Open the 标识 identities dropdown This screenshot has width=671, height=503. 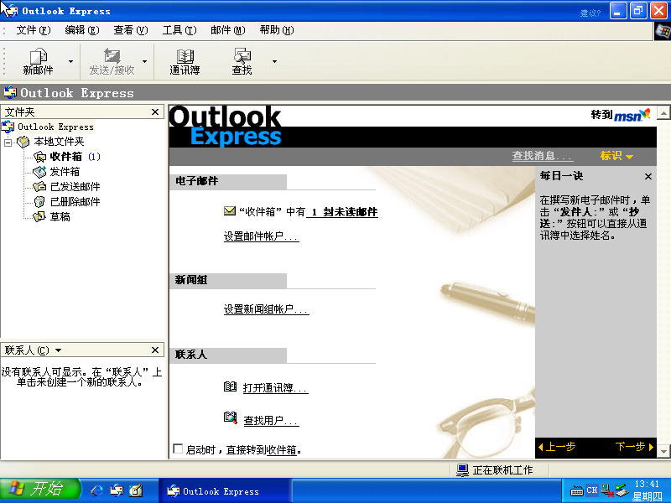pos(616,156)
